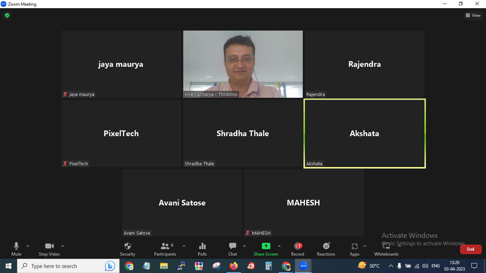Open the Security shield menu
The image size is (486, 273).
[x=127, y=249]
